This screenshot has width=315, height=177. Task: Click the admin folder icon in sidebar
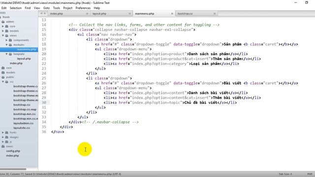click(3, 22)
